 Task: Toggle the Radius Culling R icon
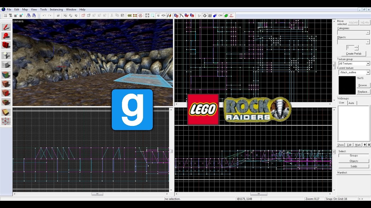(140, 15)
